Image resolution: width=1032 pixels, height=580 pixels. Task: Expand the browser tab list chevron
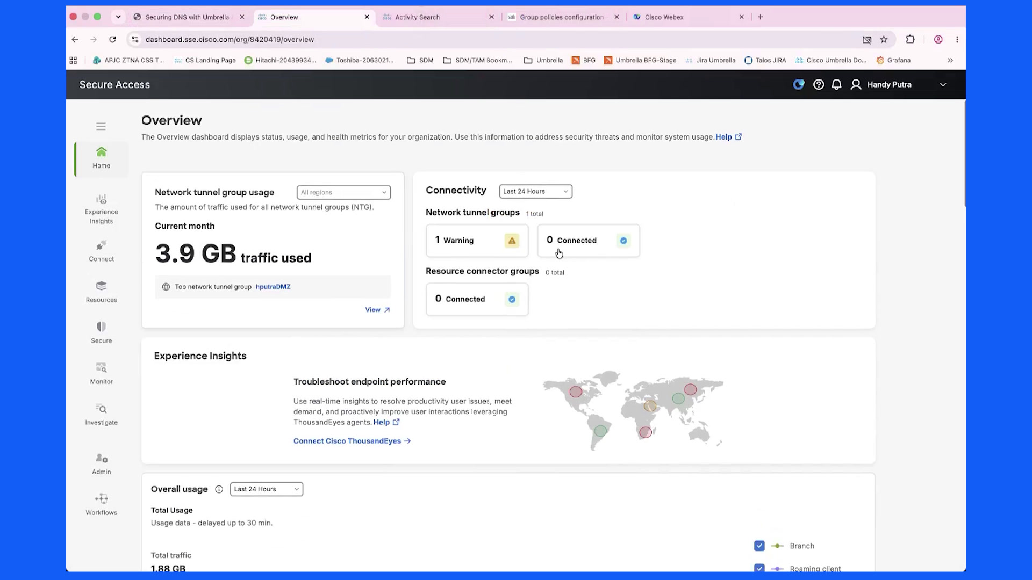click(118, 17)
